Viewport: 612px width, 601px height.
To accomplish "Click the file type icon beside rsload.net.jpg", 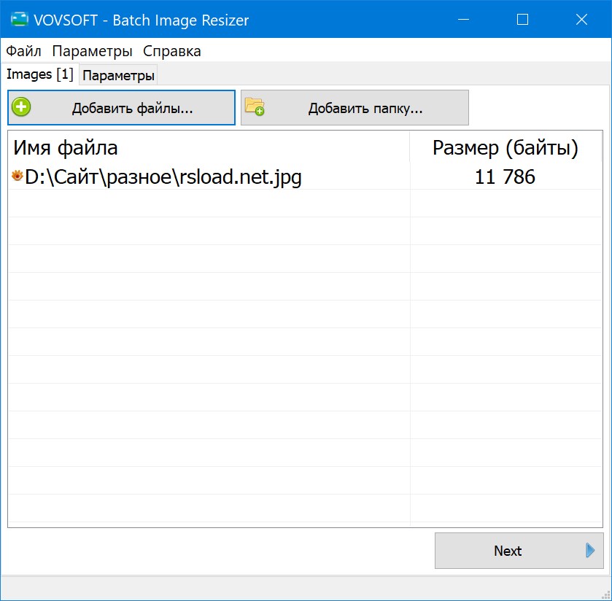I will click(x=18, y=177).
